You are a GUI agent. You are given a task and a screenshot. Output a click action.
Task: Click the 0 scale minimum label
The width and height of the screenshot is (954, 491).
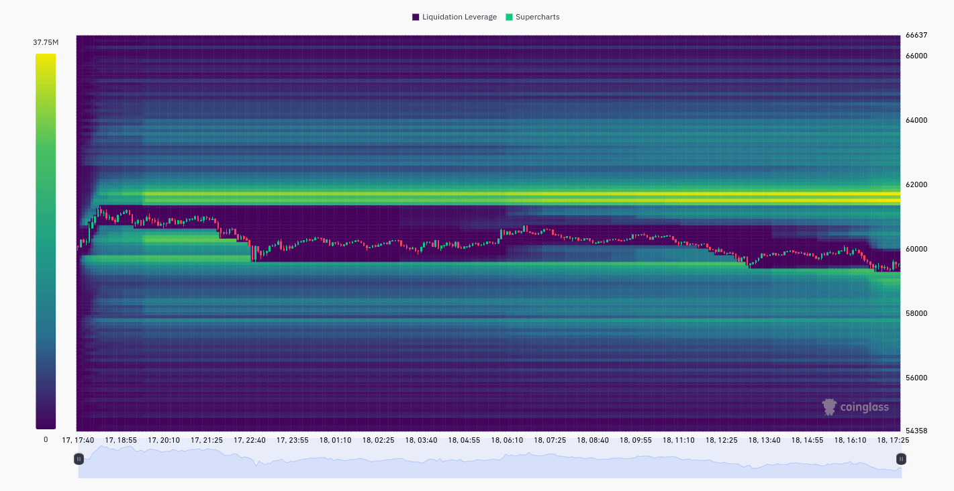pyautogui.click(x=46, y=439)
